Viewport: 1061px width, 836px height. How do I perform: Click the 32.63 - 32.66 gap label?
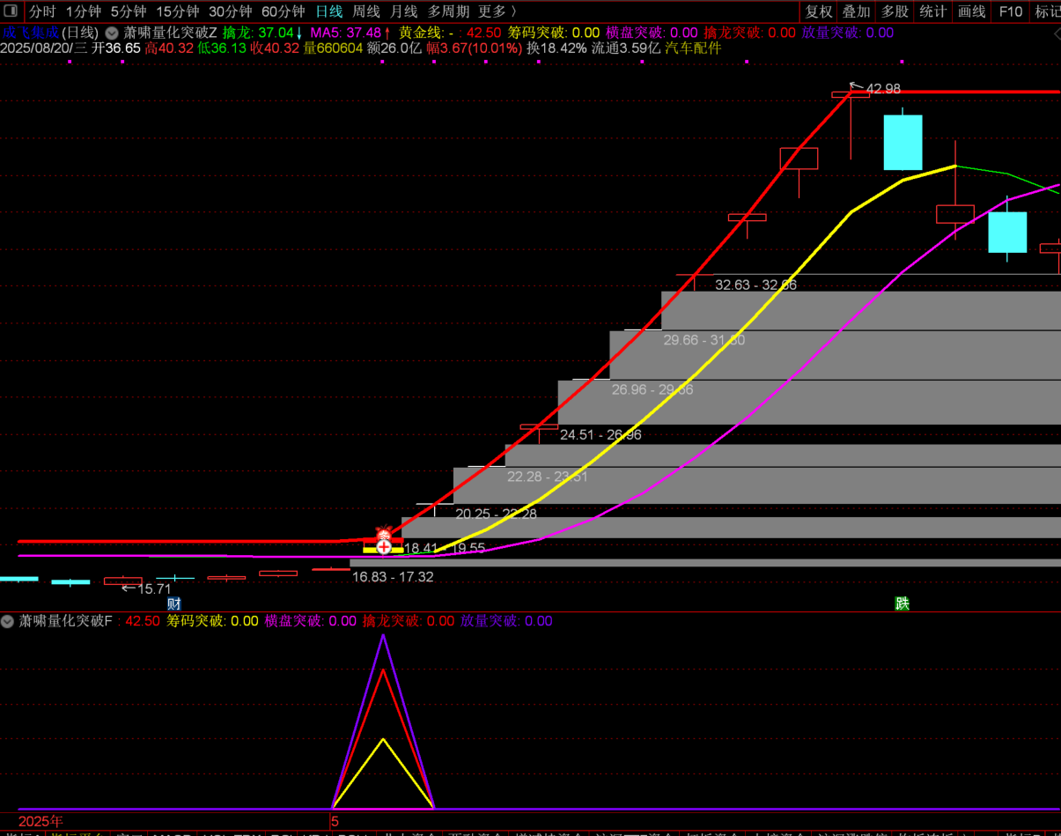pos(755,285)
